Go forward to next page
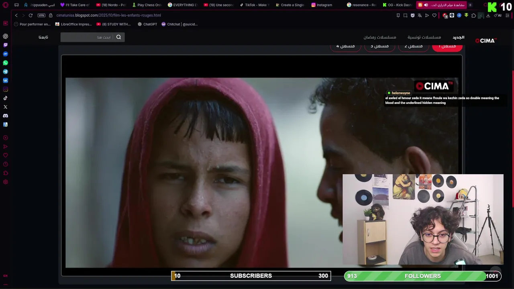 (23, 15)
